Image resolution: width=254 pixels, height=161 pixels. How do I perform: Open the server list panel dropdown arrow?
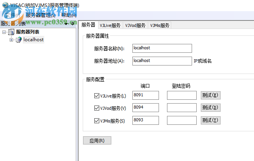66,24
